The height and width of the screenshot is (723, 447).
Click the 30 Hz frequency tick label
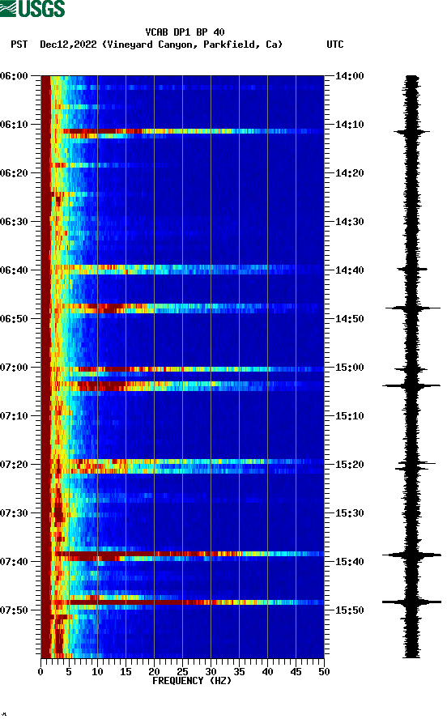coord(211,672)
